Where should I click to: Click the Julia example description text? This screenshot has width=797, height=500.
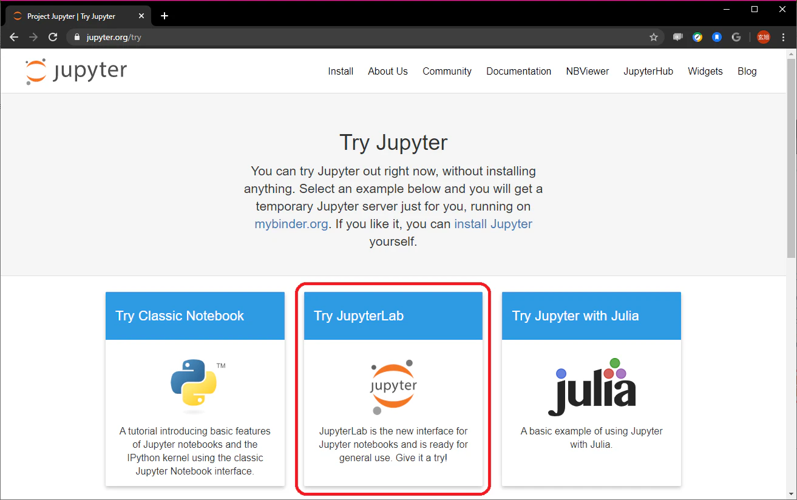(x=591, y=437)
